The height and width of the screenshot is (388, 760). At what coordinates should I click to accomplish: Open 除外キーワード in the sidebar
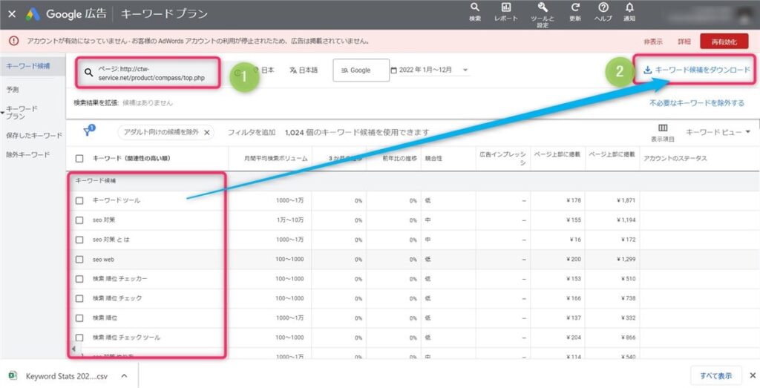click(27, 155)
